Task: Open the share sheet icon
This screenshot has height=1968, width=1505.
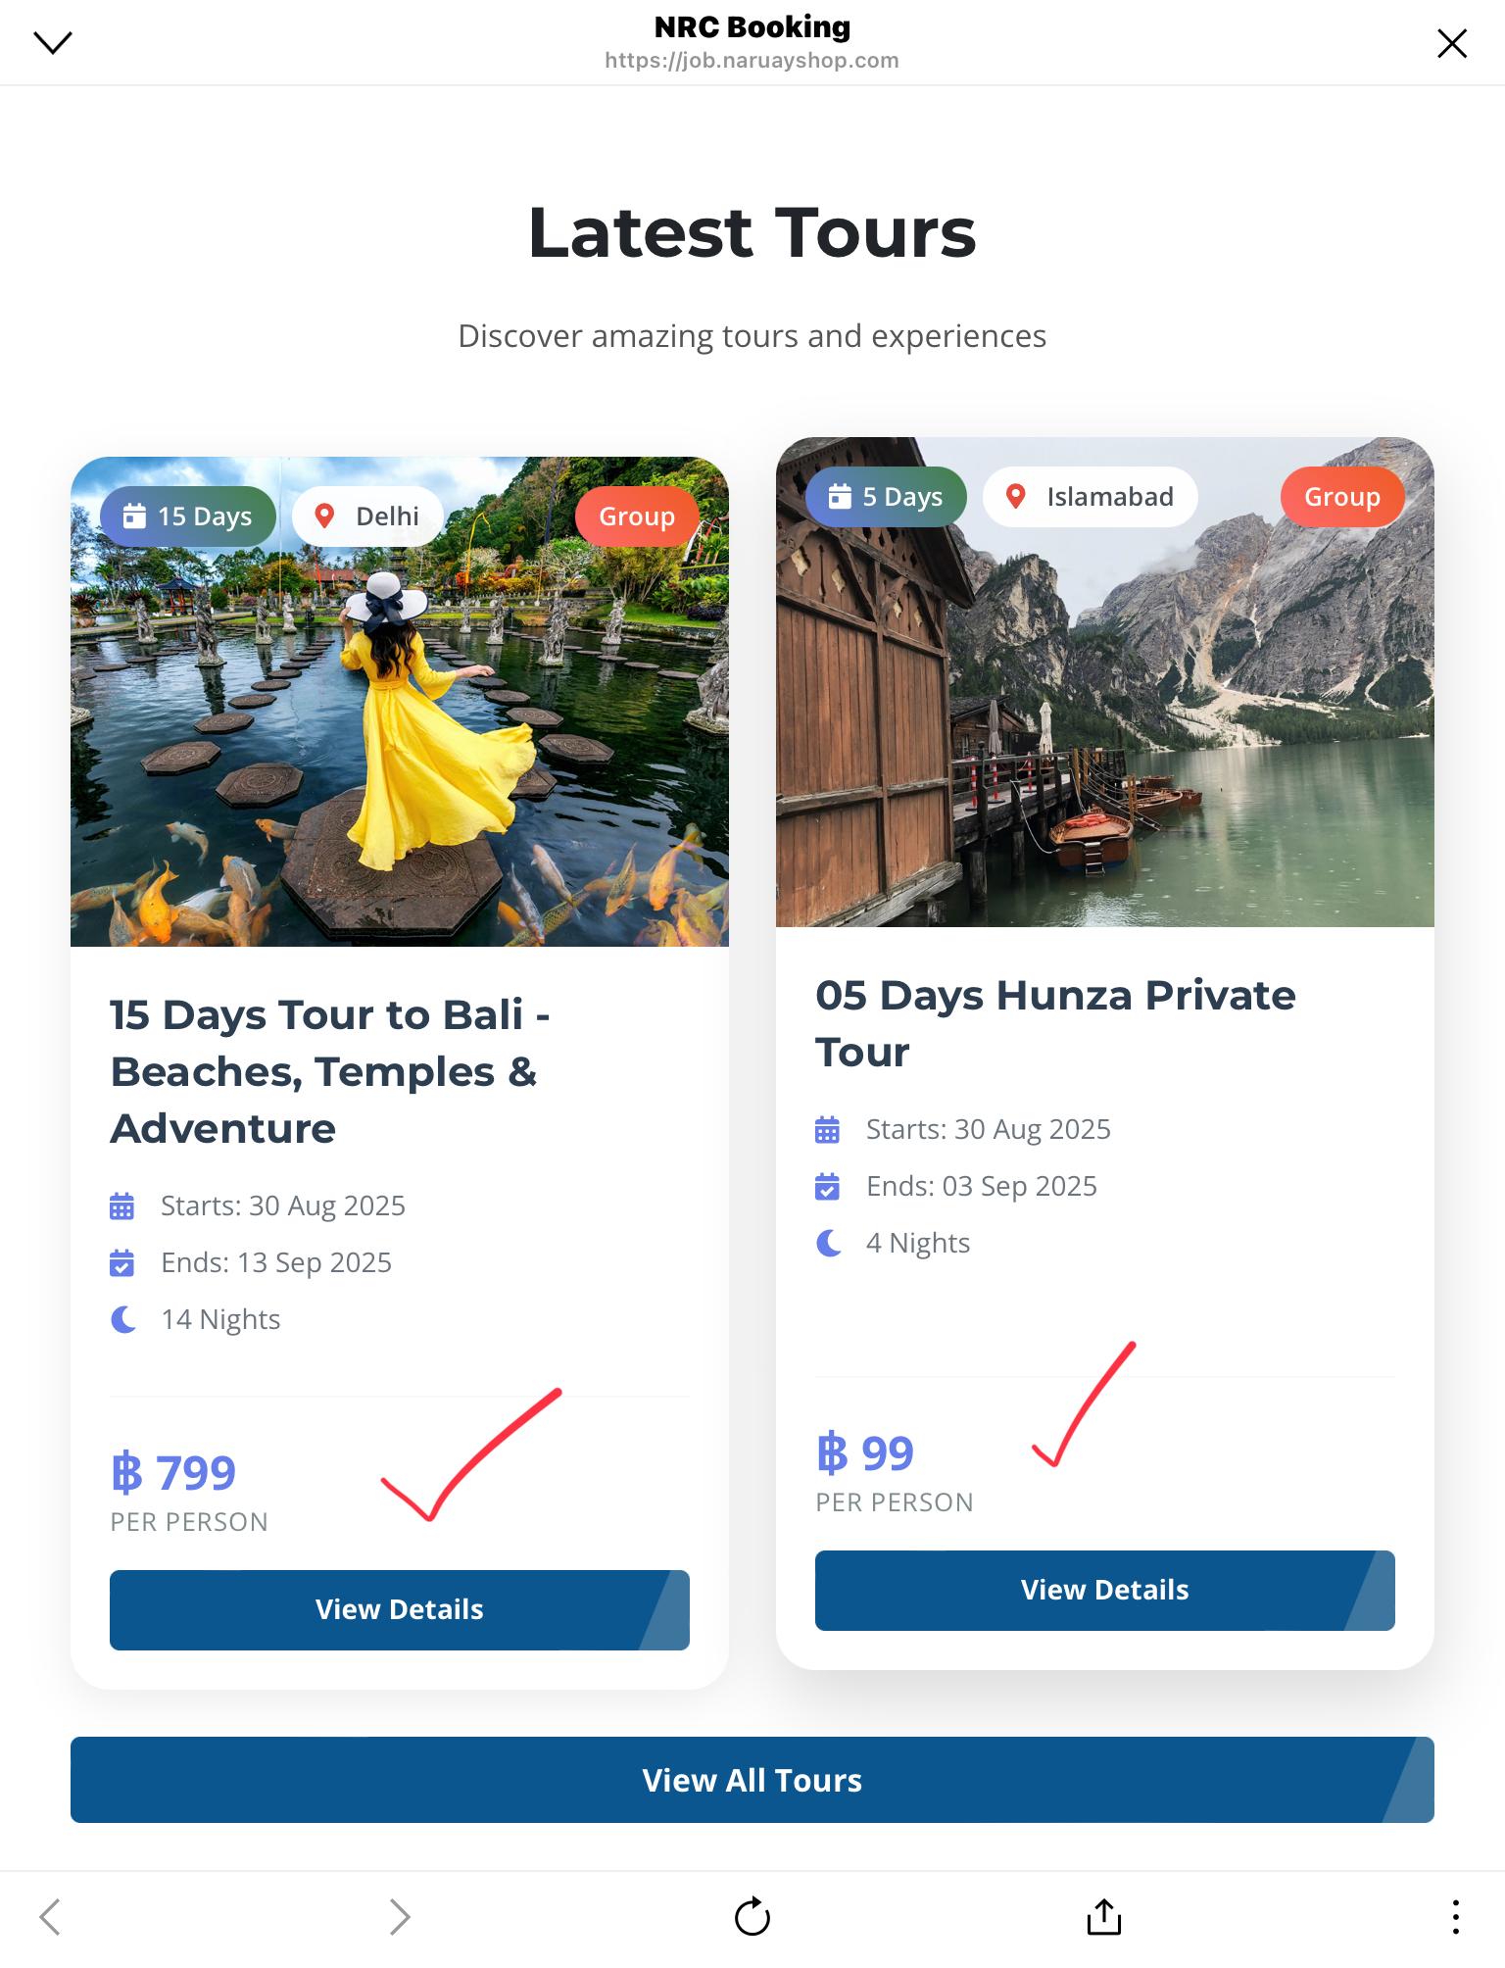Action: (x=1103, y=1916)
